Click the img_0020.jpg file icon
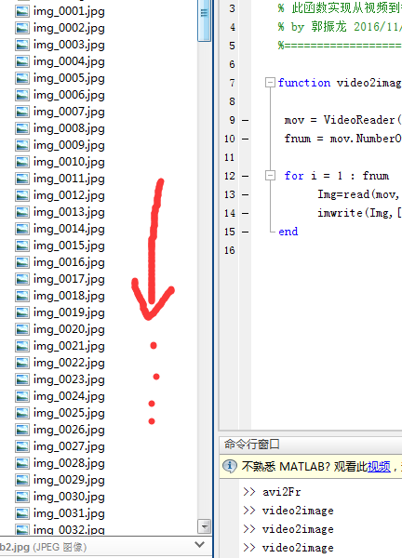402x558 pixels. pos(22,329)
